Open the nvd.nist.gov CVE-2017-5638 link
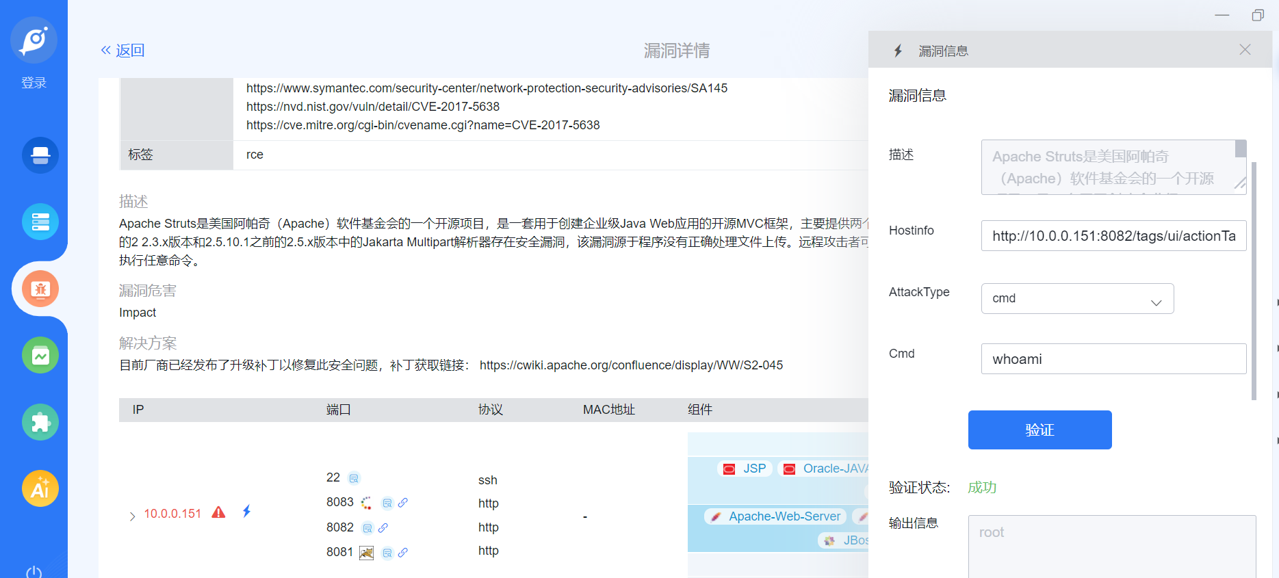The image size is (1279, 578). 373,107
